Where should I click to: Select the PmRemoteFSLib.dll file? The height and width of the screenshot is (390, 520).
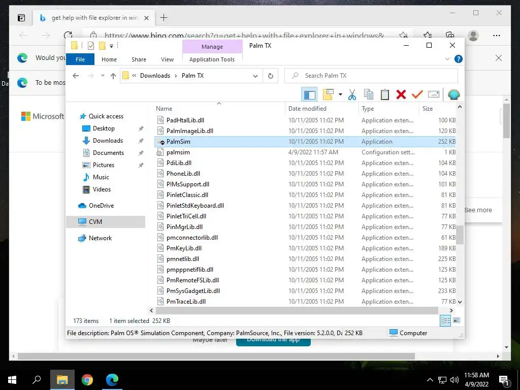click(x=305, y=280)
